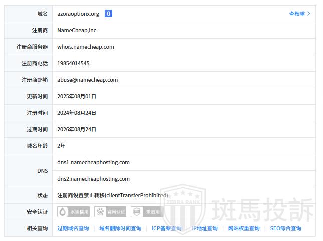Click dns2.namecheaphosting.com entry
The height and width of the screenshot is (241, 323).
[x=93, y=179]
